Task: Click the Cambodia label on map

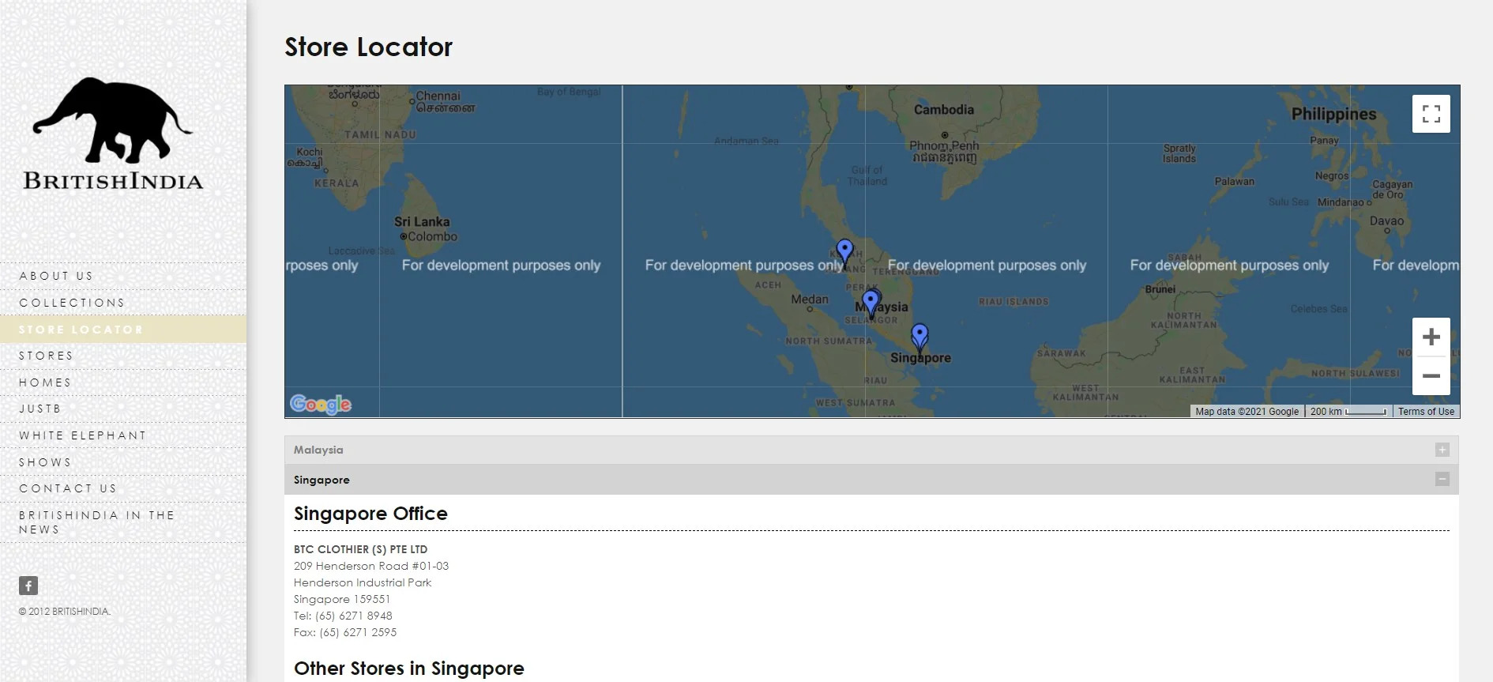Action: (x=944, y=110)
